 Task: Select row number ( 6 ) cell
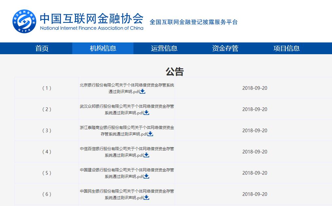(46, 194)
